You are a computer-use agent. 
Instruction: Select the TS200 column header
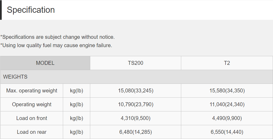coord(135,63)
